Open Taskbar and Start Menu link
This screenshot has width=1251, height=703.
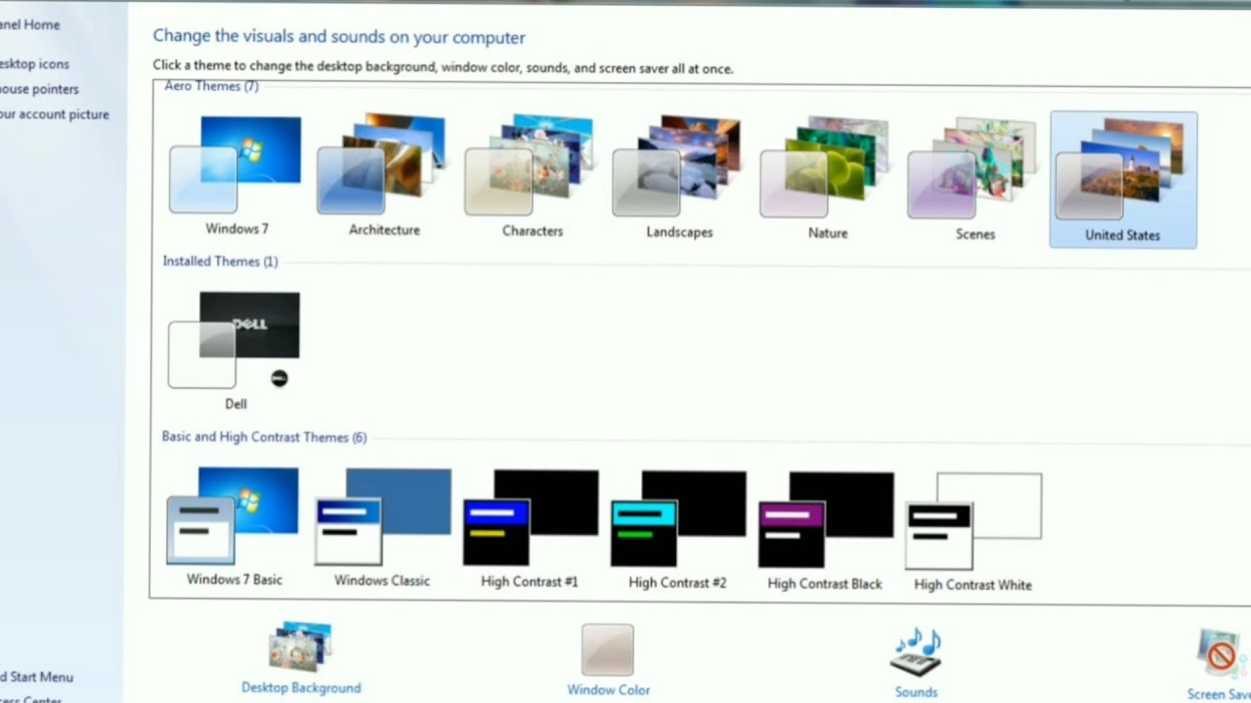37,677
